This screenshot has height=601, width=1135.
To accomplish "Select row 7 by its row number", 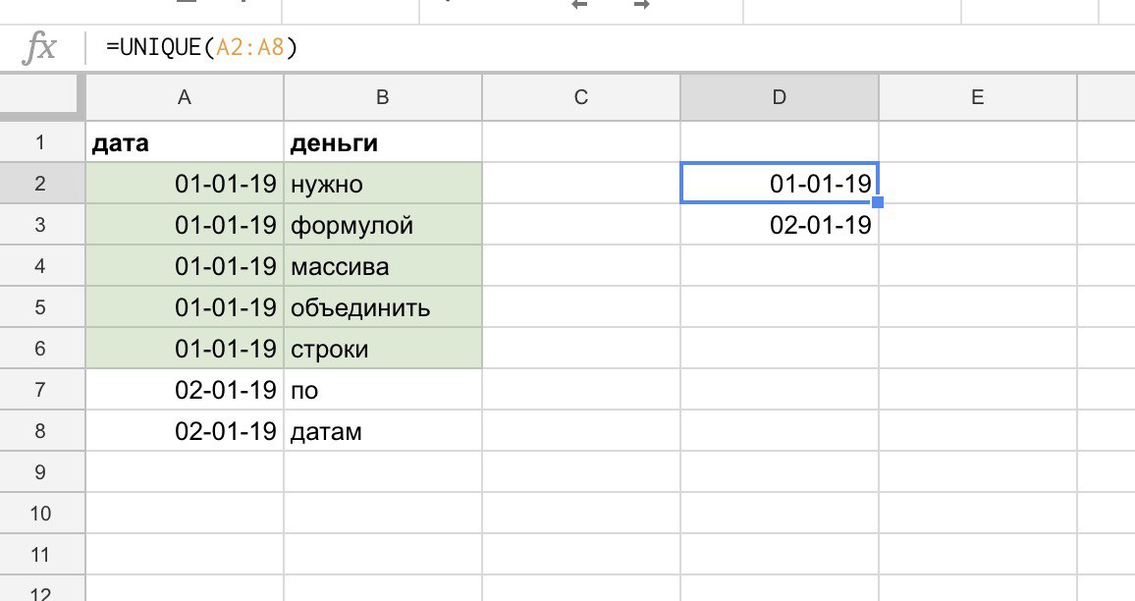I will tap(41, 390).
